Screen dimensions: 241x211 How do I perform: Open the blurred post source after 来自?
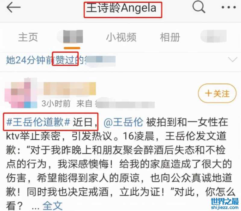[x=125, y=103]
